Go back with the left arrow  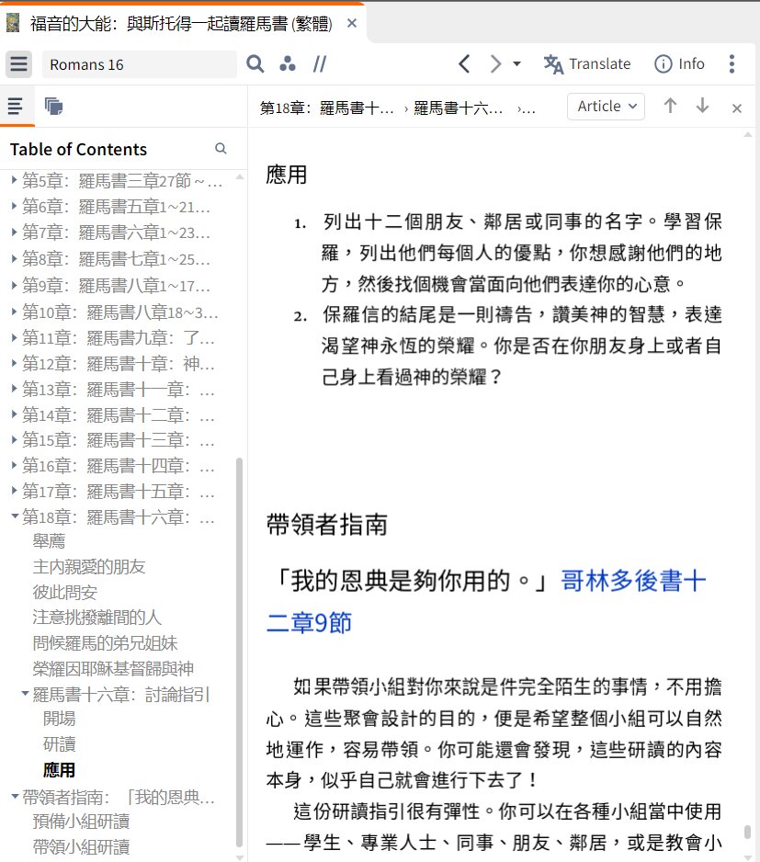click(464, 63)
